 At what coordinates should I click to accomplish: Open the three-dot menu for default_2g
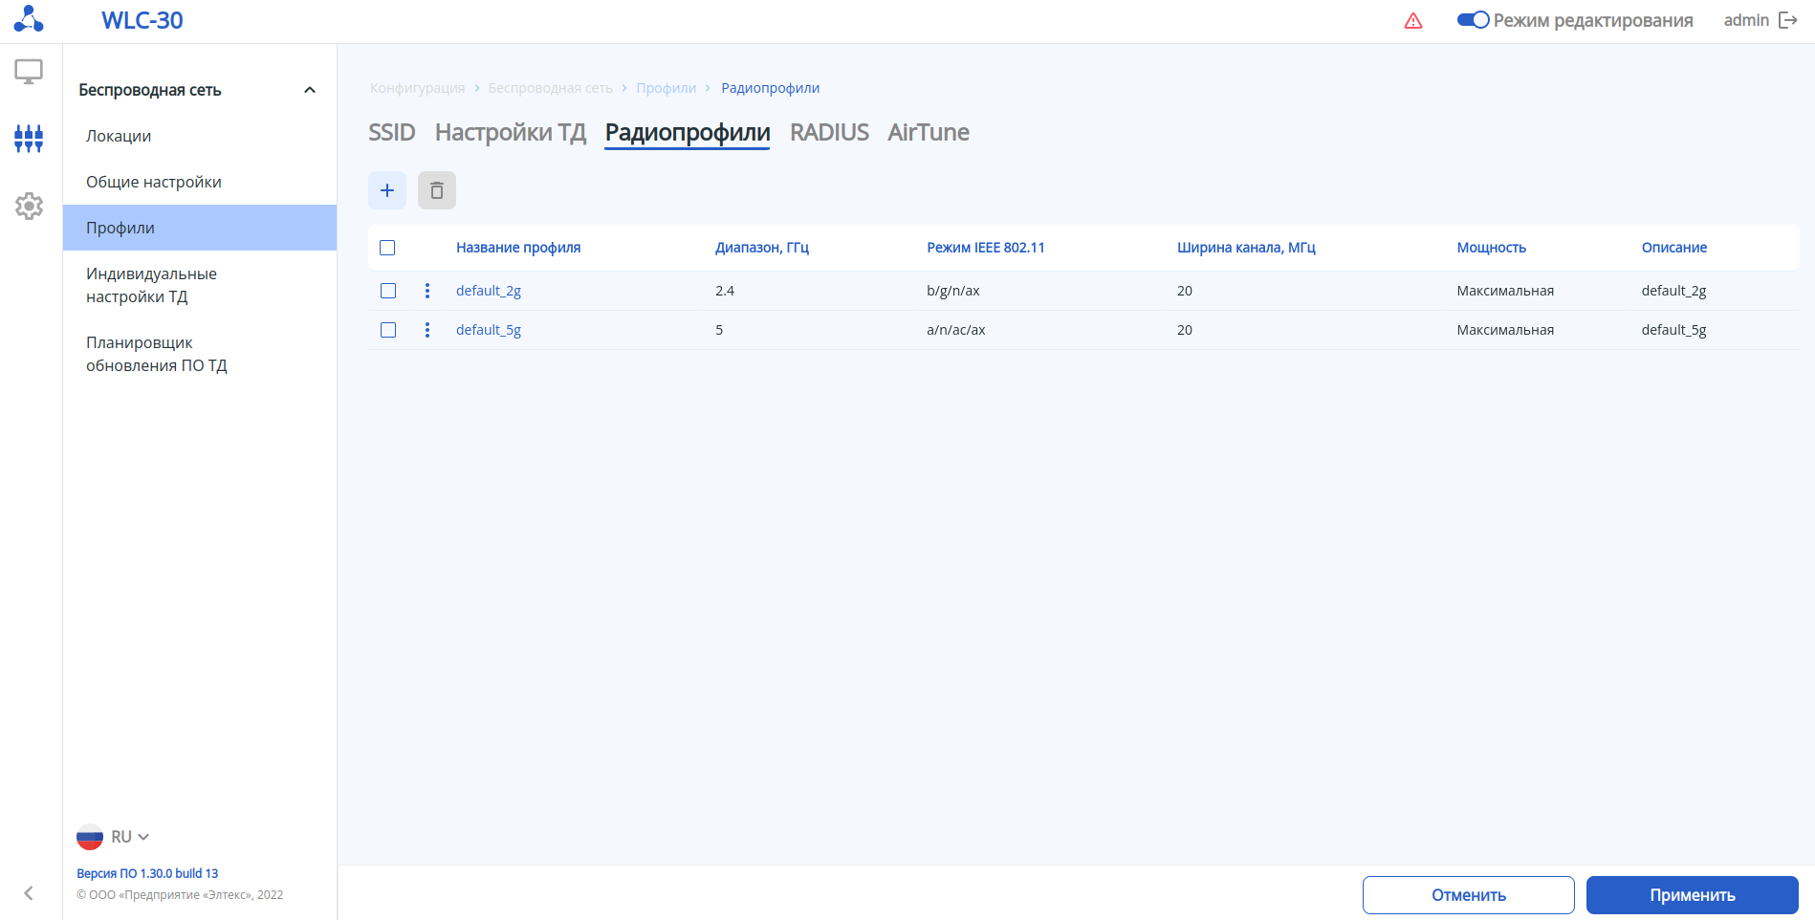tap(427, 291)
